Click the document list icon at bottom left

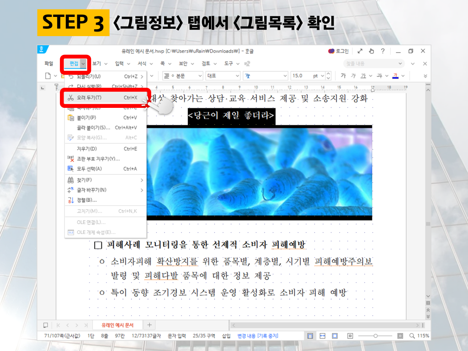46,325
